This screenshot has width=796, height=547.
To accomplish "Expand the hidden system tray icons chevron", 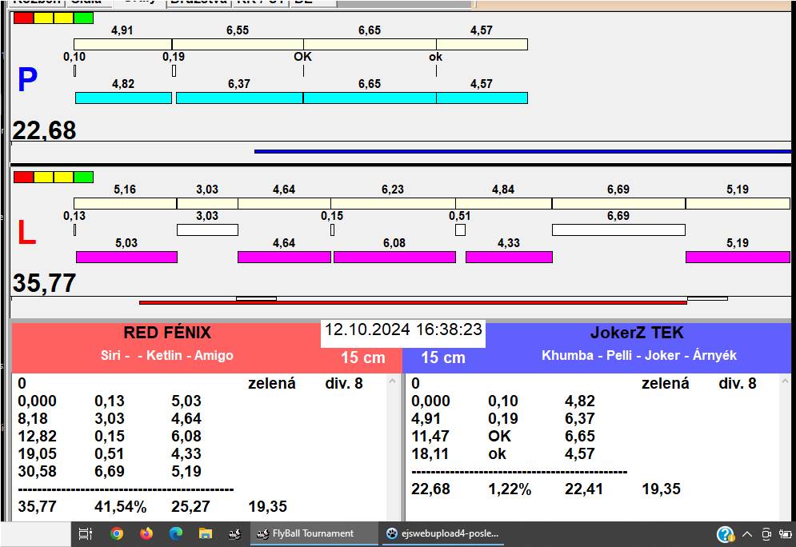I will 747,533.
